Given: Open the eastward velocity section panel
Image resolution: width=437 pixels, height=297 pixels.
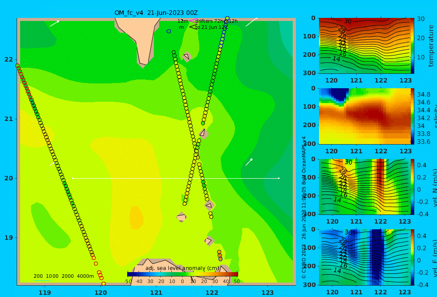Looking at the screenshot, I should (x=365, y=257).
